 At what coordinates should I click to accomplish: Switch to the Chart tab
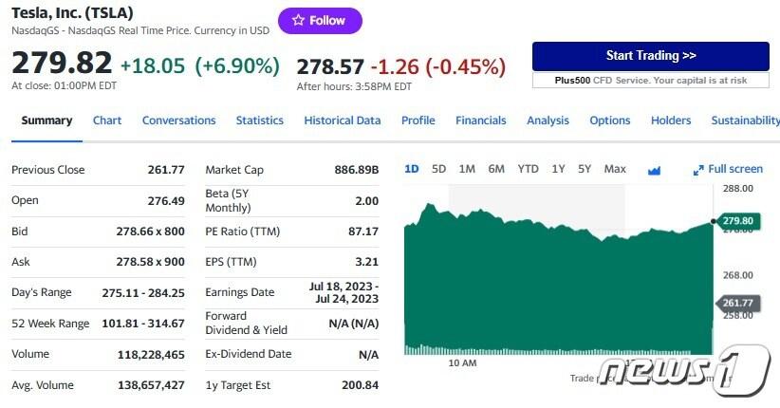[107, 121]
